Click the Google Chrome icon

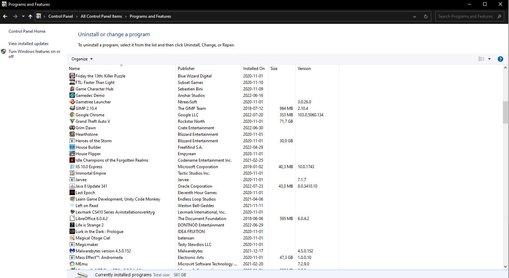(72, 115)
